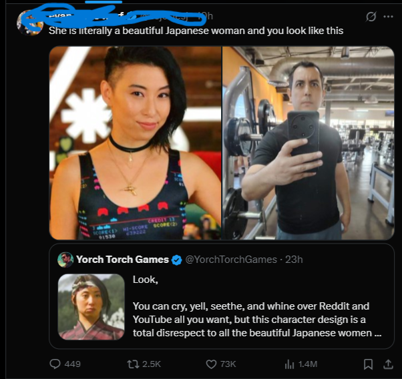Open Yorch Torch Games display name
This screenshot has height=379, width=402.
click(123, 260)
